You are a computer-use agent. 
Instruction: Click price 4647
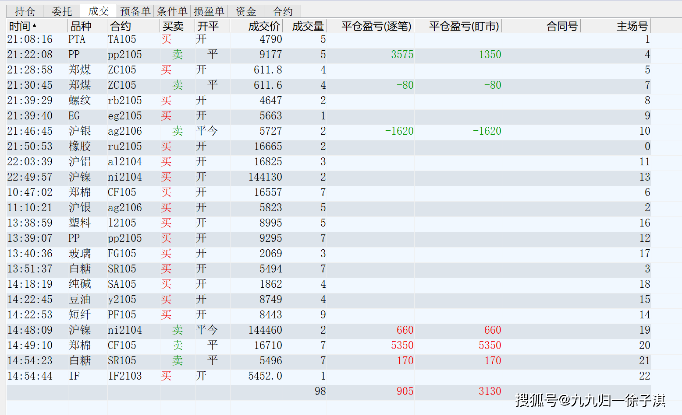click(x=271, y=101)
